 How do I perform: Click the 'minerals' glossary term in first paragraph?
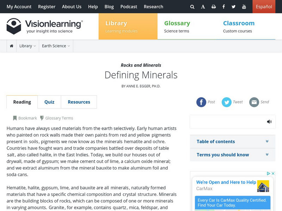point(114,142)
